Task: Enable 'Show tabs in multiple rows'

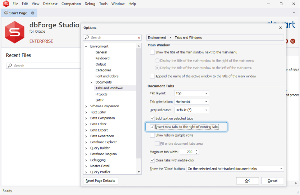Action: click(153, 135)
